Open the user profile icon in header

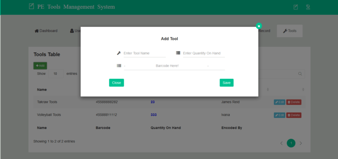(308, 7)
